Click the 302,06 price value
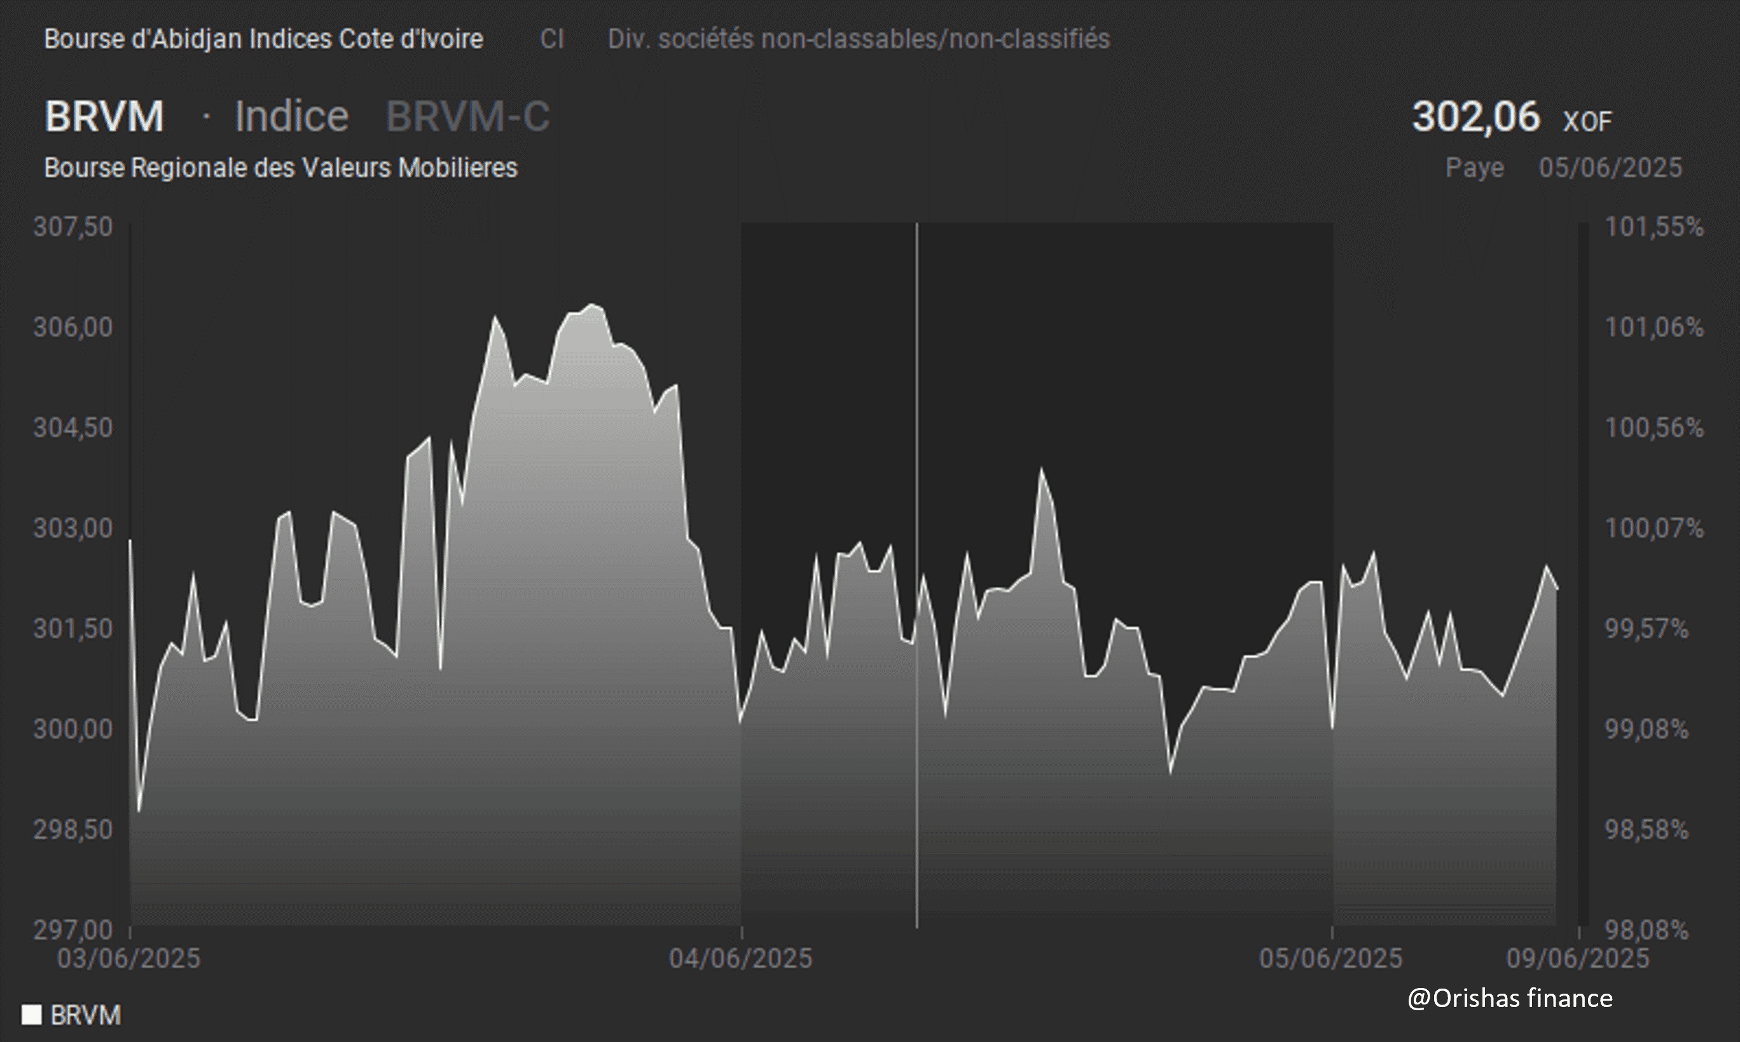 point(1476,116)
